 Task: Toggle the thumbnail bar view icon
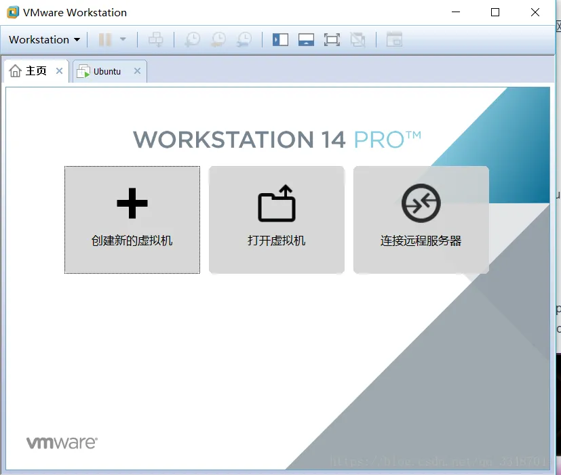(x=306, y=40)
